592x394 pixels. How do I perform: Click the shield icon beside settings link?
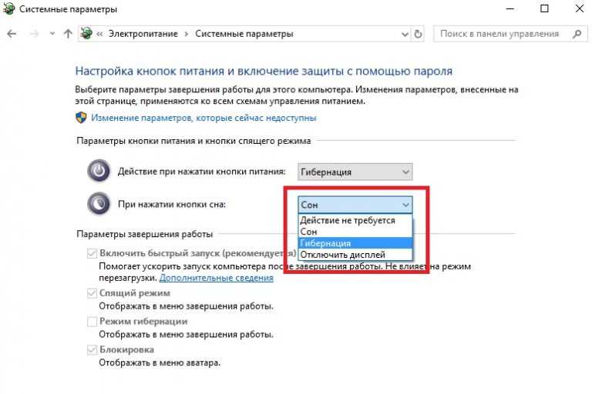click(x=81, y=118)
